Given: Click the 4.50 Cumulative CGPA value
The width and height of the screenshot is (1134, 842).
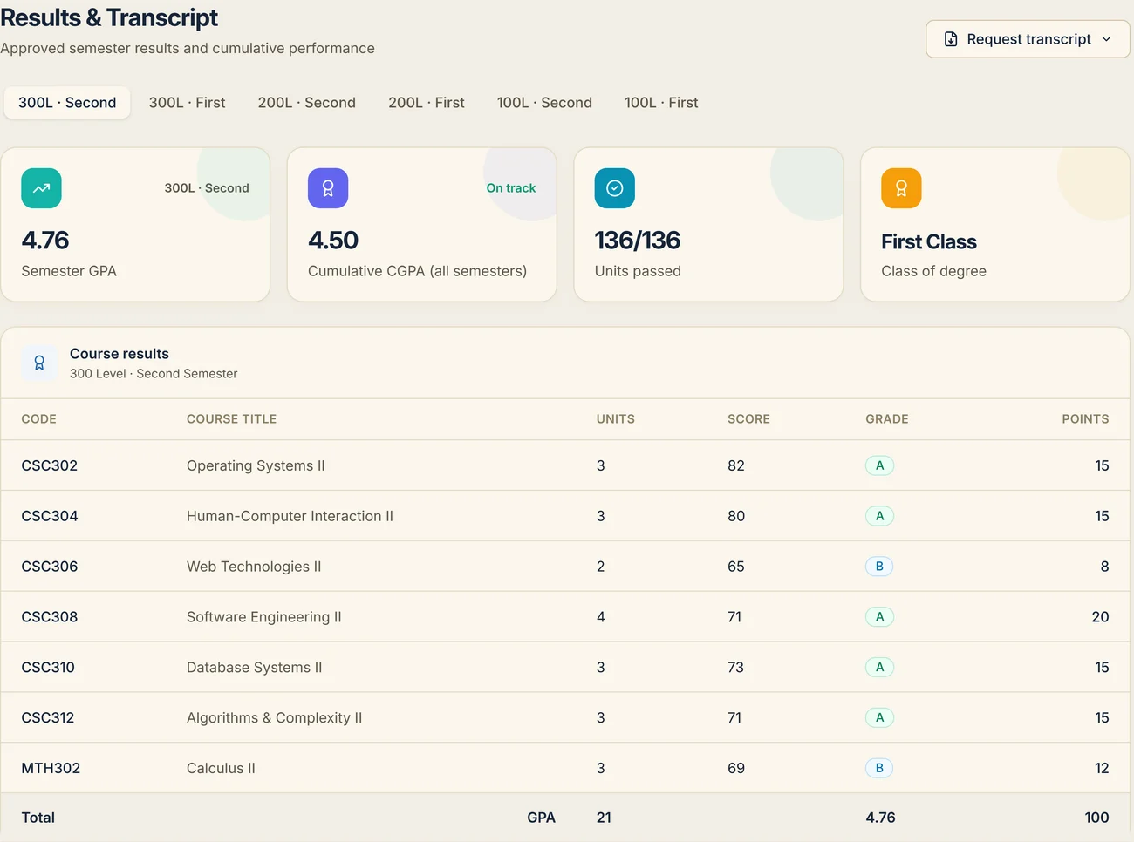Looking at the screenshot, I should [x=333, y=241].
